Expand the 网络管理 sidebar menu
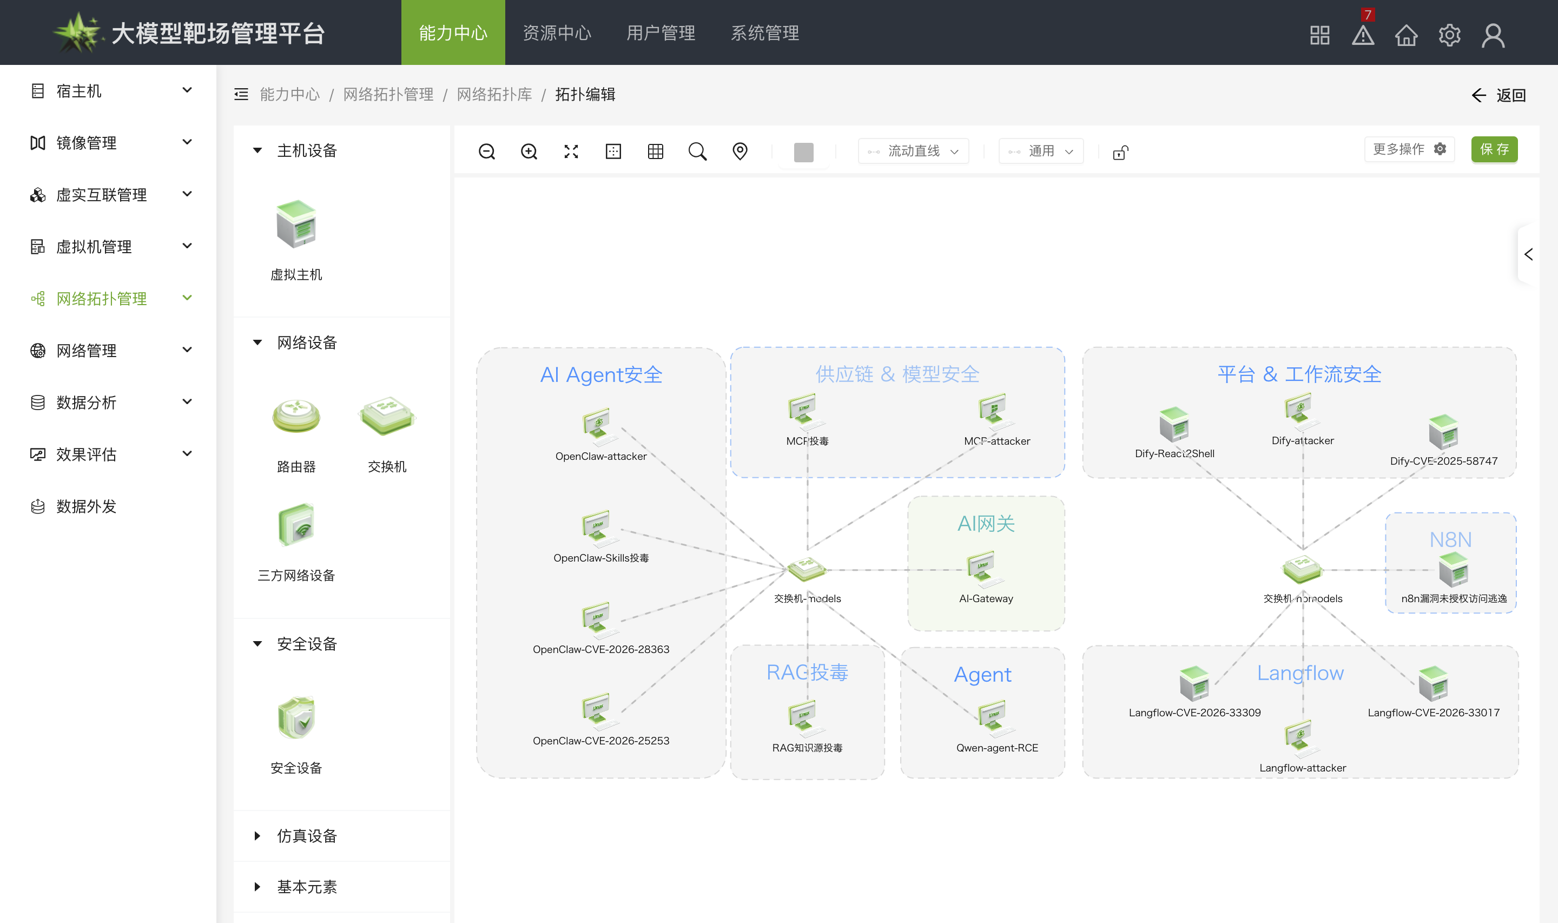Image resolution: width=1558 pixels, height=923 pixels. 108,350
